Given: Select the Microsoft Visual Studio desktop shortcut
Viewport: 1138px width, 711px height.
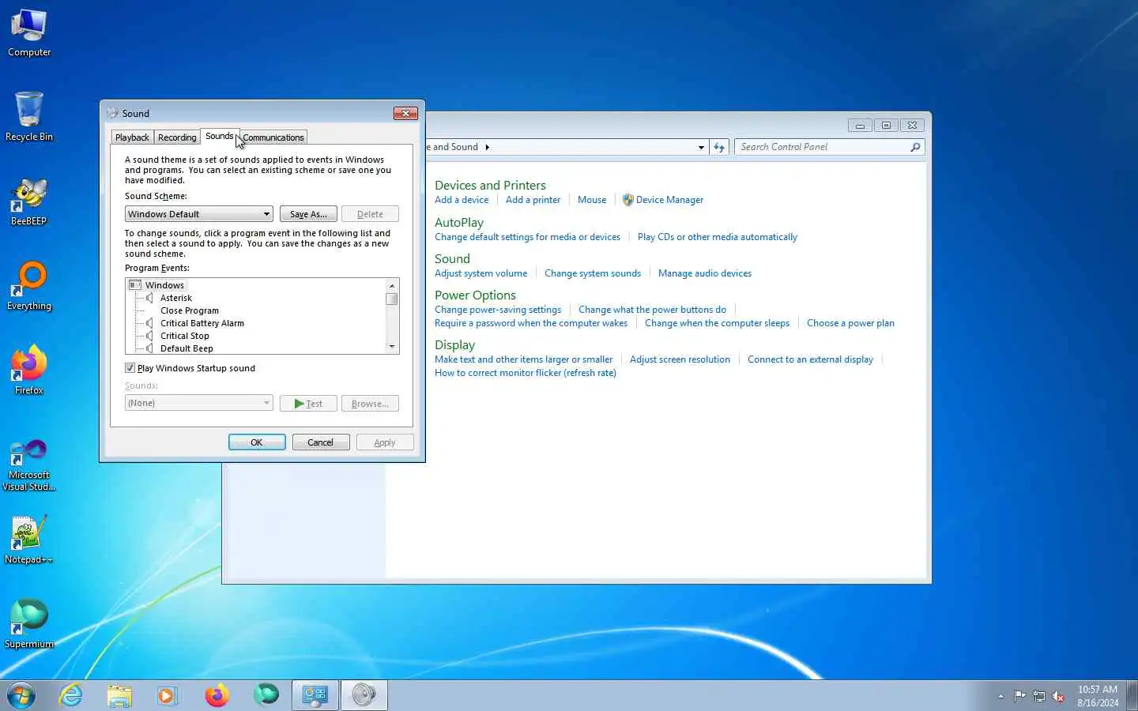Looking at the screenshot, I should coord(29,465).
